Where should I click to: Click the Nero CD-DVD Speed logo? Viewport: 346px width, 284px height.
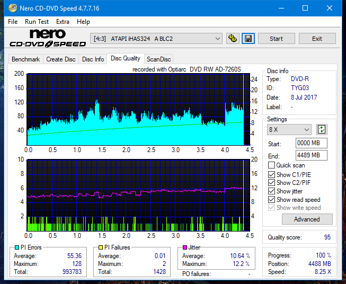point(48,38)
